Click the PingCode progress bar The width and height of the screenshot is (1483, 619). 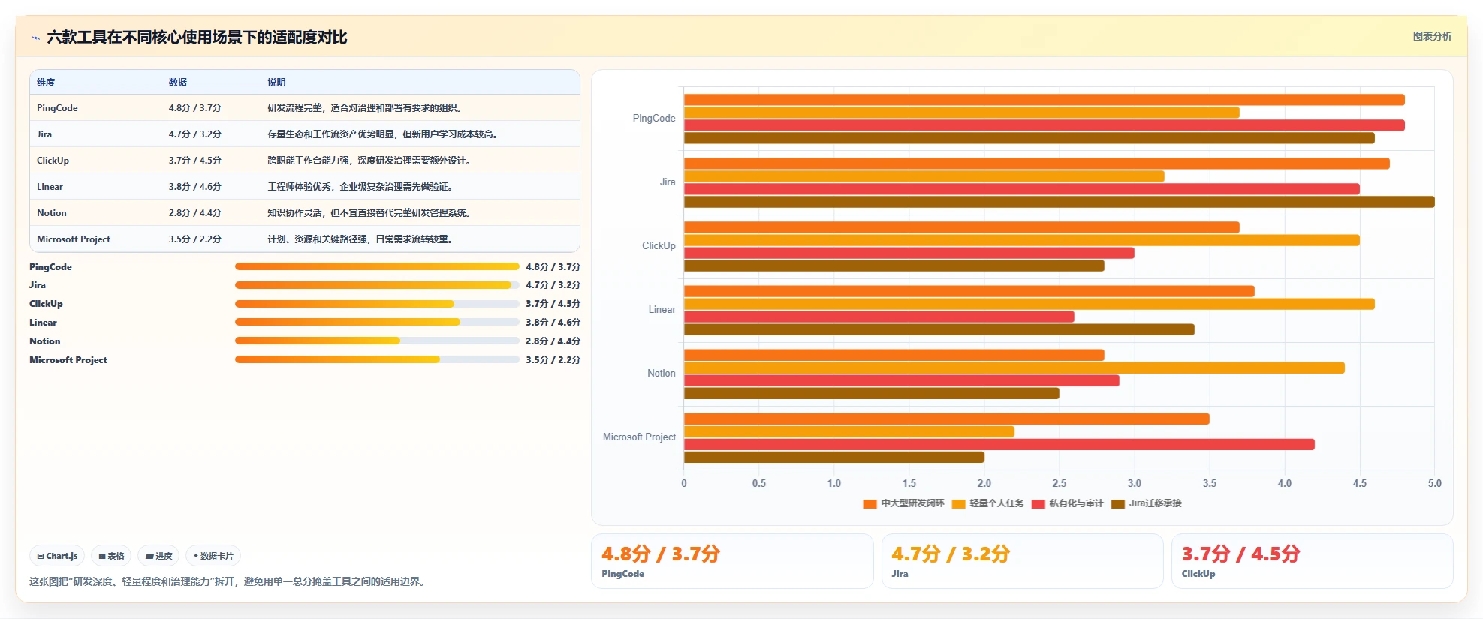377,266
